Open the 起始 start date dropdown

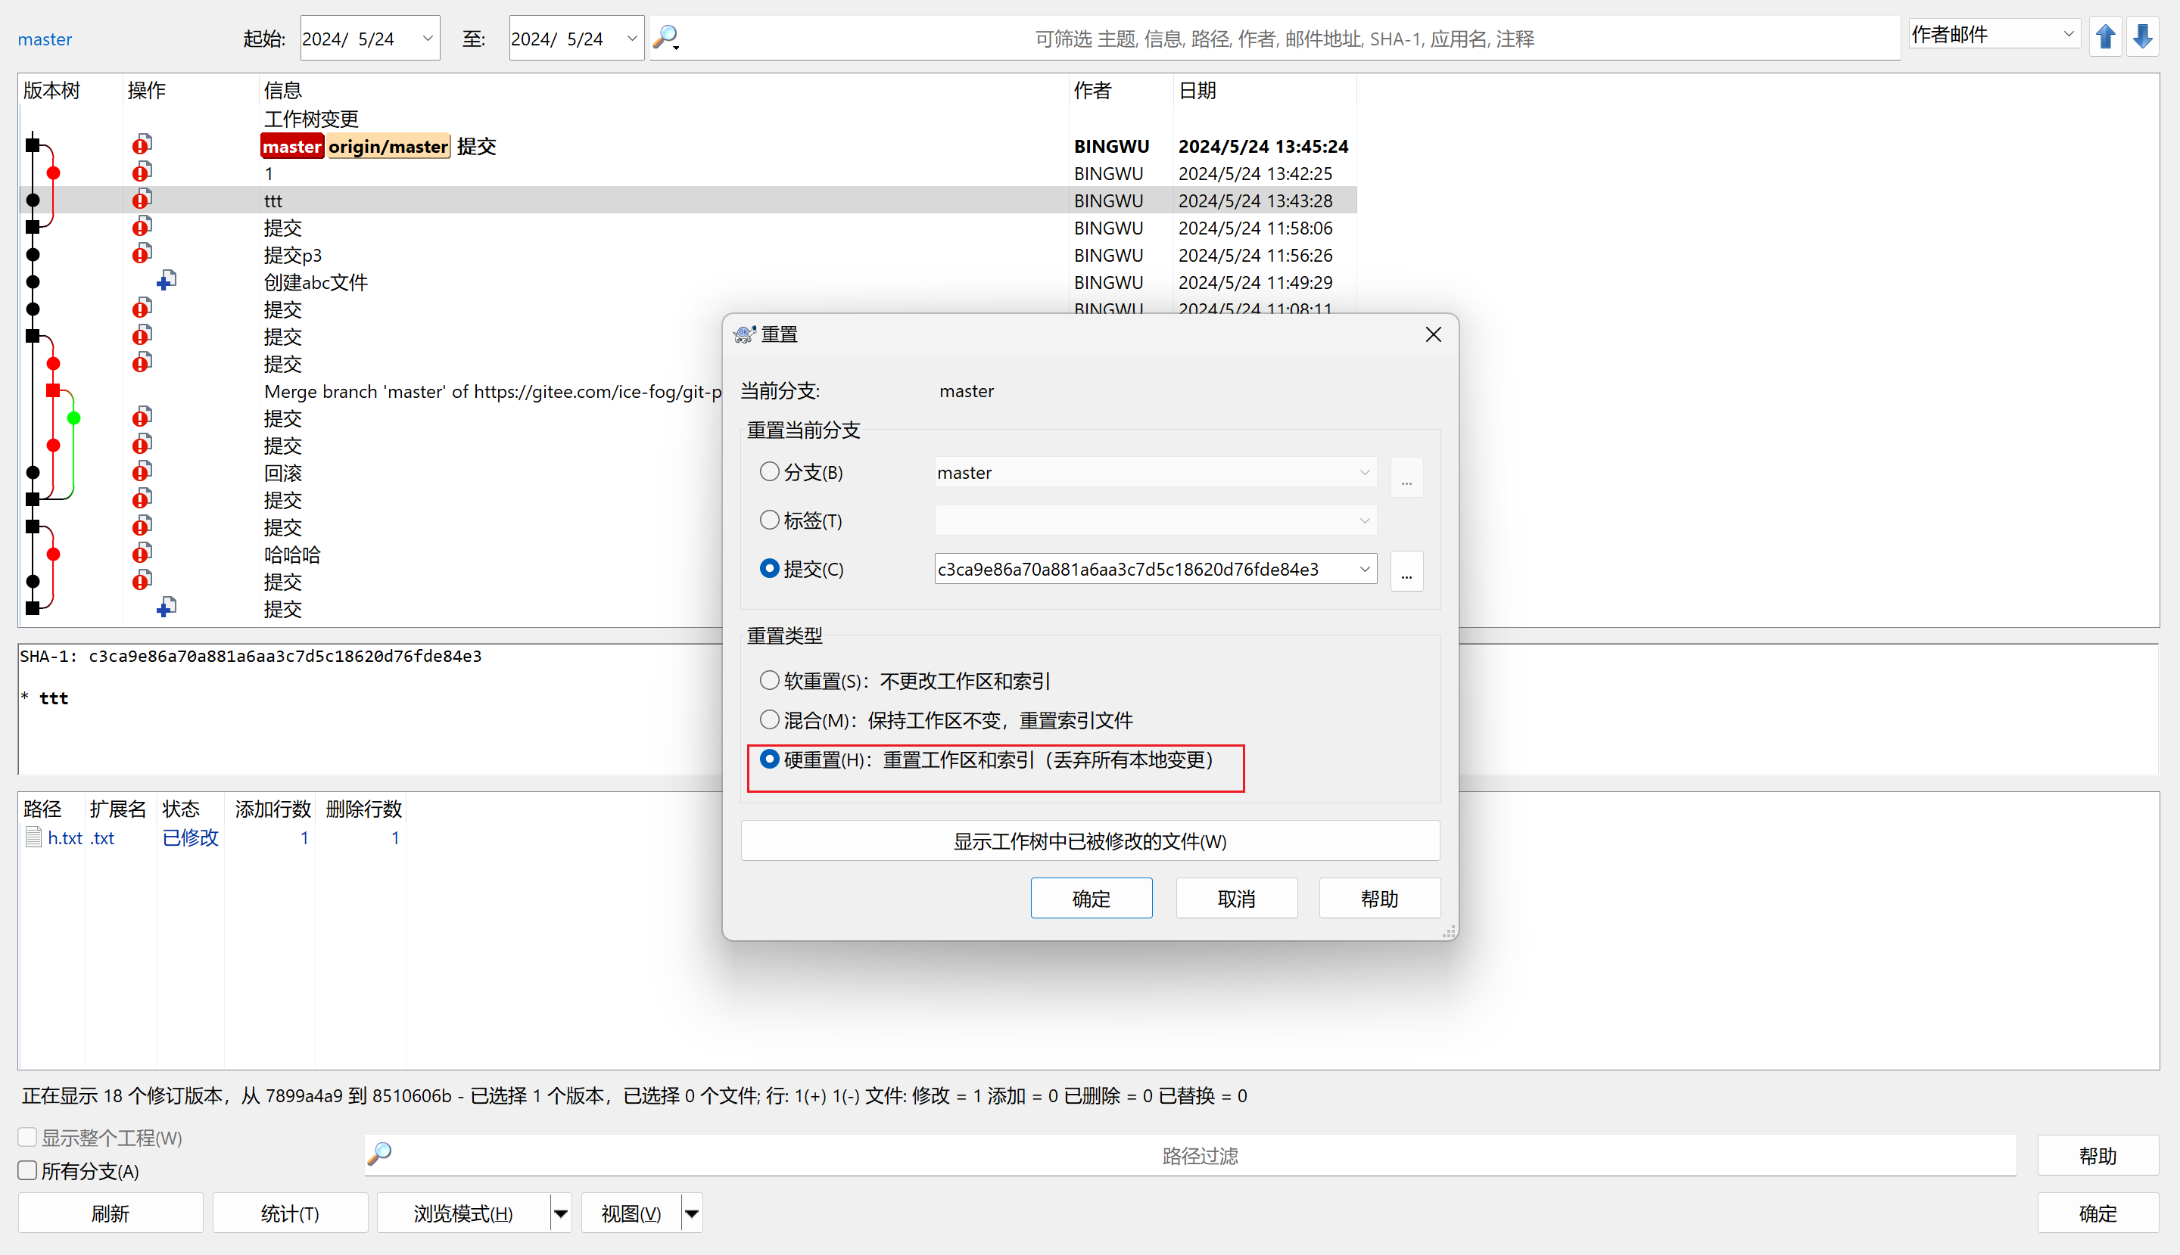coord(427,38)
